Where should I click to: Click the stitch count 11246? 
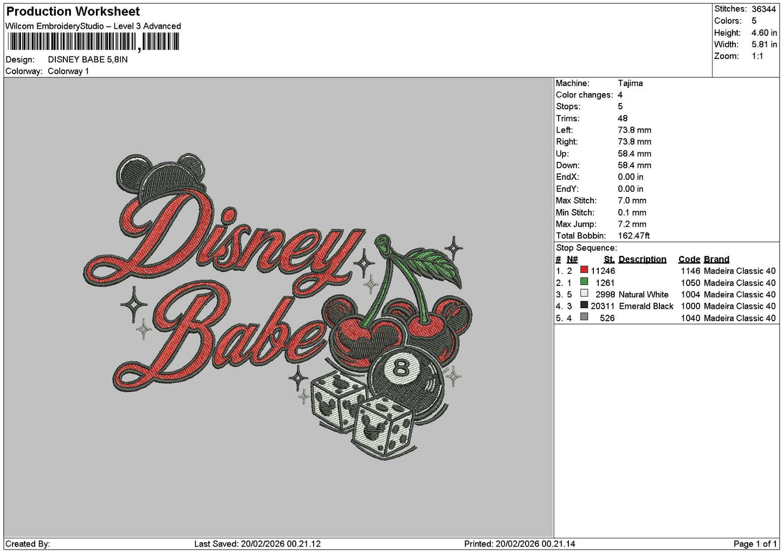pos(603,271)
